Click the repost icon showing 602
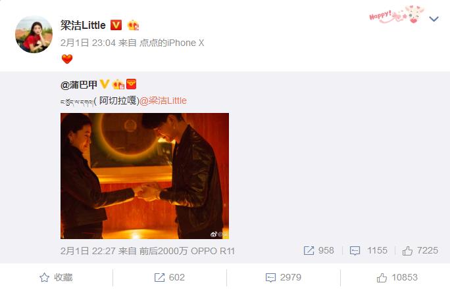The width and height of the screenshot is (450, 289). (160, 277)
